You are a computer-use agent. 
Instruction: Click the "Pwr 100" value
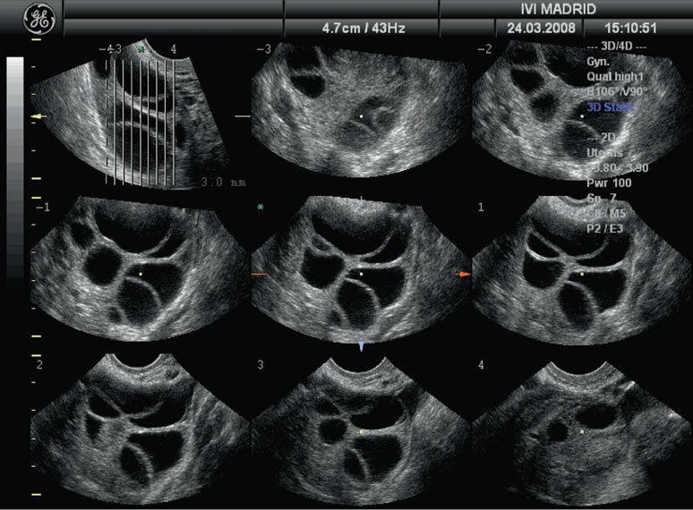609,183
